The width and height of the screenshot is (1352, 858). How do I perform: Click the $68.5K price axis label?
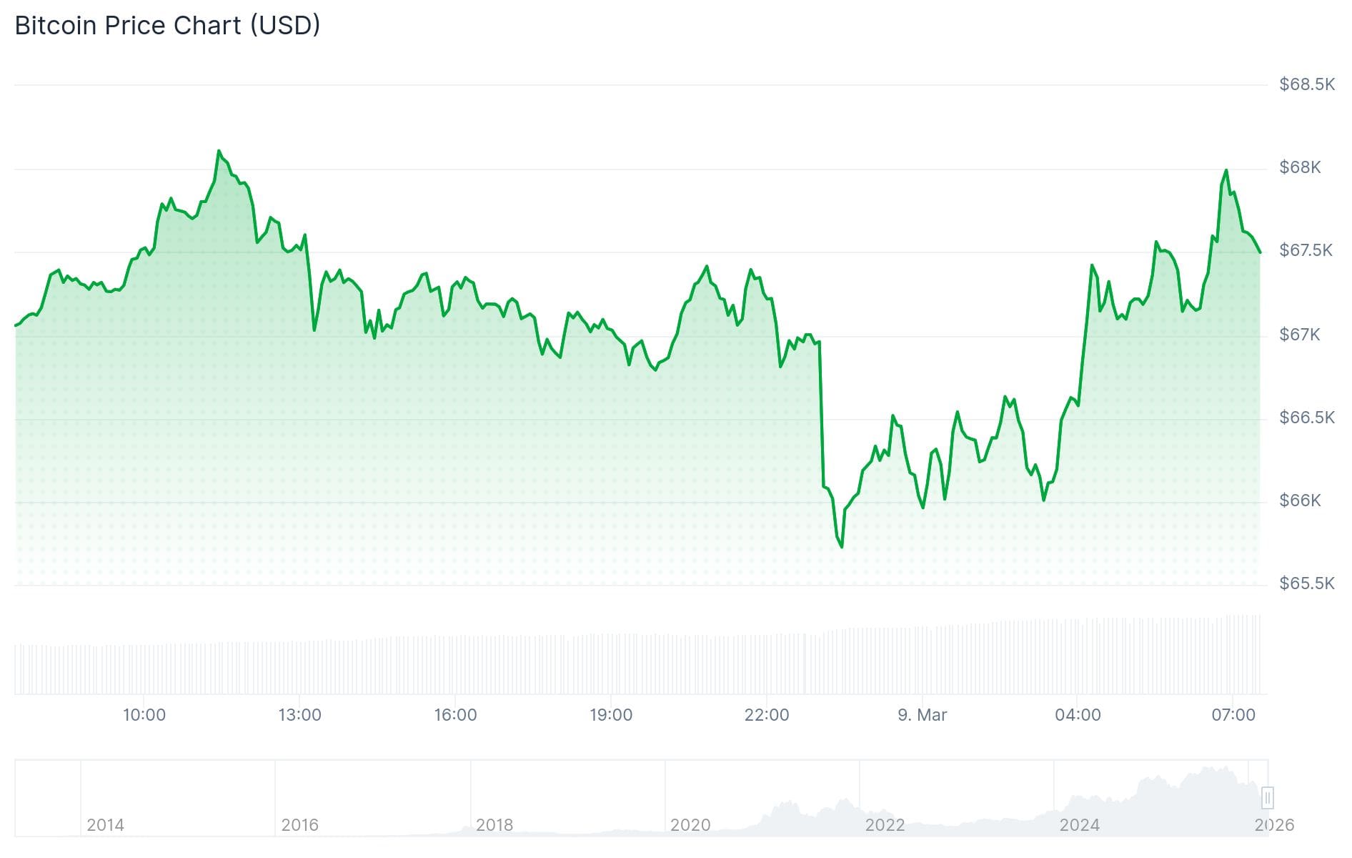tap(1307, 84)
